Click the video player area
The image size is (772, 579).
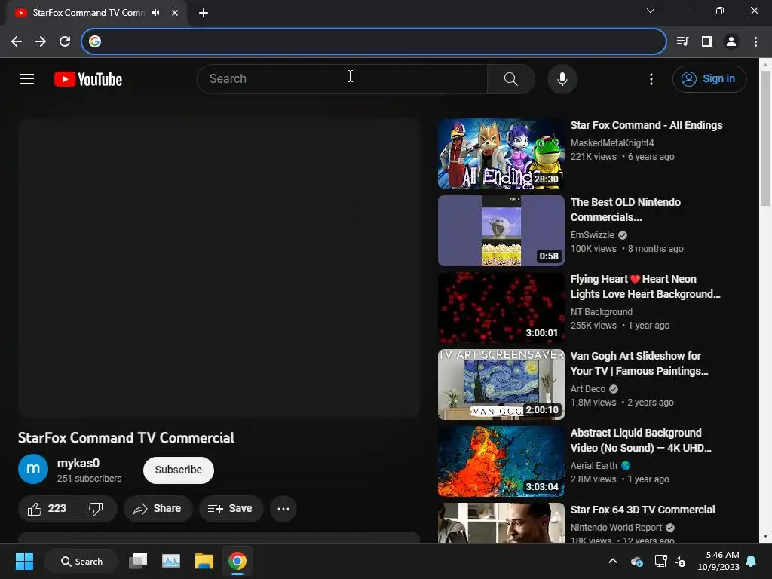coord(219,268)
